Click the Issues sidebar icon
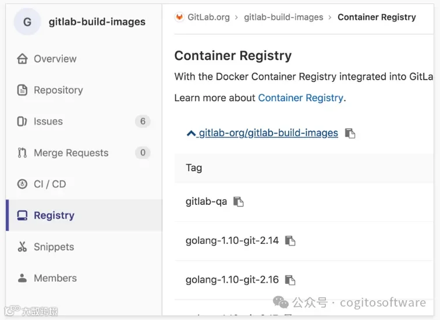440x320 pixels. (22, 122)
